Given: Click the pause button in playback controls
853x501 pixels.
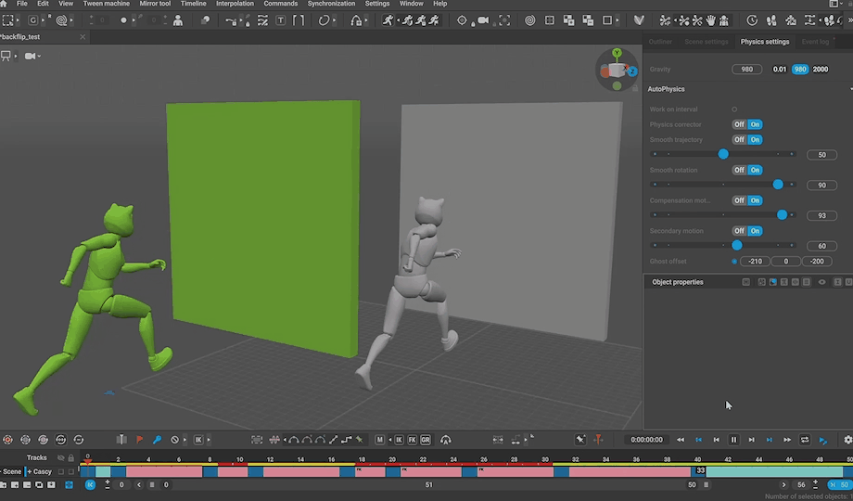Looking at the screenshot, I should (x=733, y=440).
